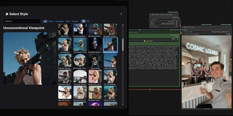Click scrollbar down arrow in style list
This screenshot has width=233, height=116.
pos(123,104)
